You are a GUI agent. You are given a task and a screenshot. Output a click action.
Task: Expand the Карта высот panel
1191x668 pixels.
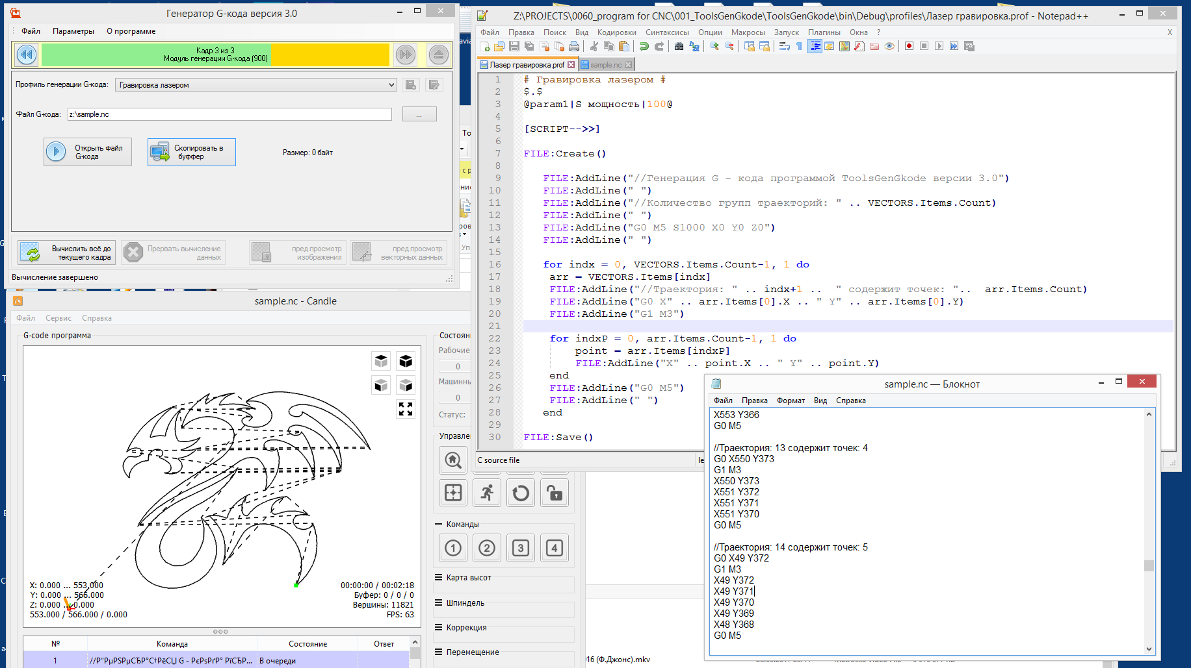468,578
